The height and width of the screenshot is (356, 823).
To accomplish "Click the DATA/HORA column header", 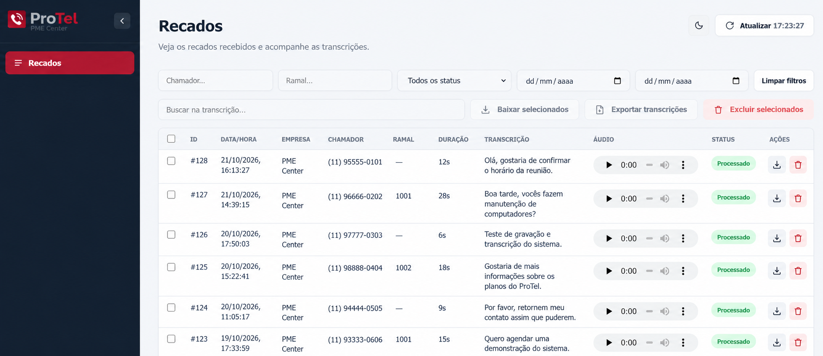I will pyautogui.click(x=239, y=139).
